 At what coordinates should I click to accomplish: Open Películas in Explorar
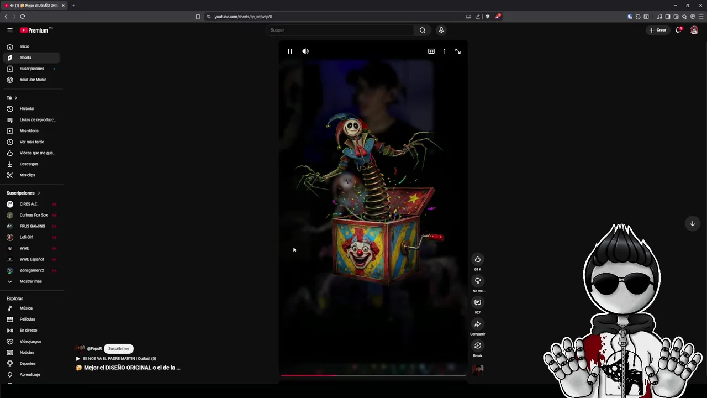pyautogui.click(x=31, y=320)
